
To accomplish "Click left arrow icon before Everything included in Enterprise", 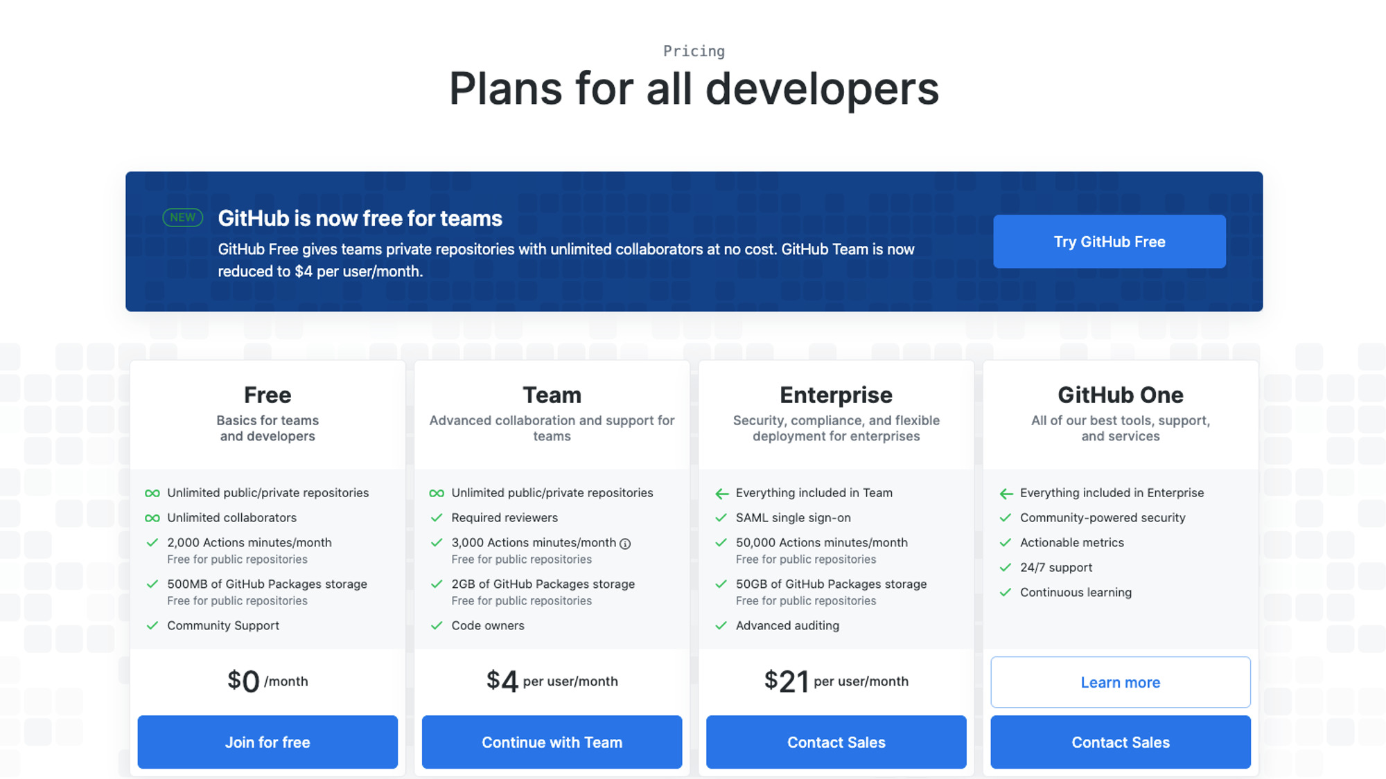I will click(1006, 494).
